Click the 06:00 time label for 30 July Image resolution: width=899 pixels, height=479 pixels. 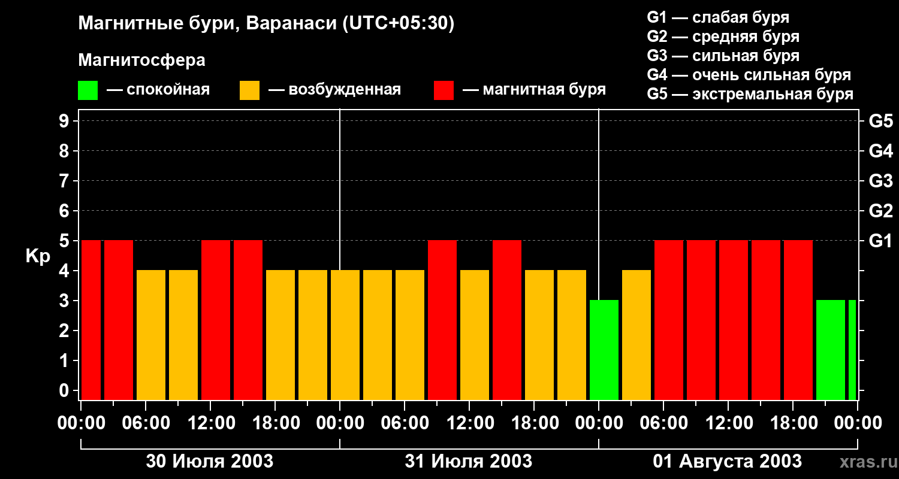pyautogui.click(x=146, y=423)
